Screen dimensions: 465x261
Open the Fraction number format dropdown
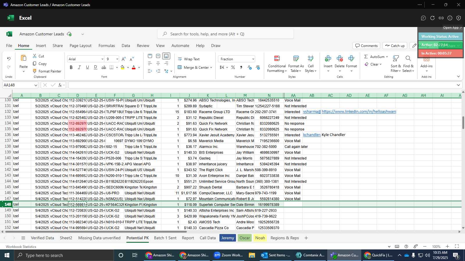pos(253,59)
